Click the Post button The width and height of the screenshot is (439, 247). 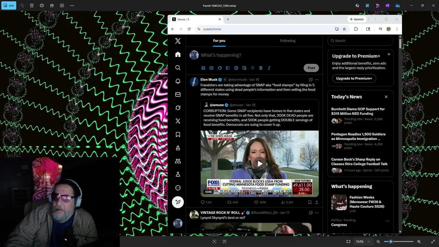click(311, 68)
